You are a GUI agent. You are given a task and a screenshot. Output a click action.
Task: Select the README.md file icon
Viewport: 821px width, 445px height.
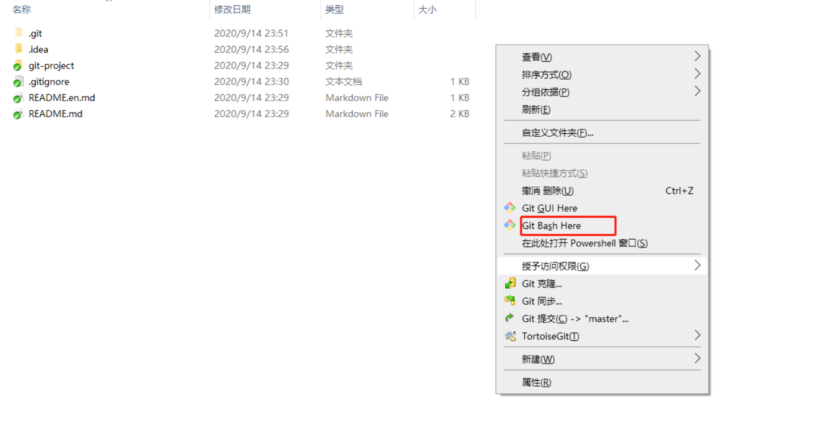coord(18,114)
